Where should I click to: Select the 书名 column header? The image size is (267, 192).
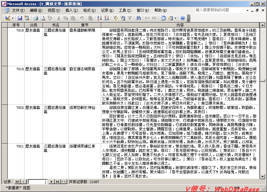pyautogui.click(x=55, y=25)
